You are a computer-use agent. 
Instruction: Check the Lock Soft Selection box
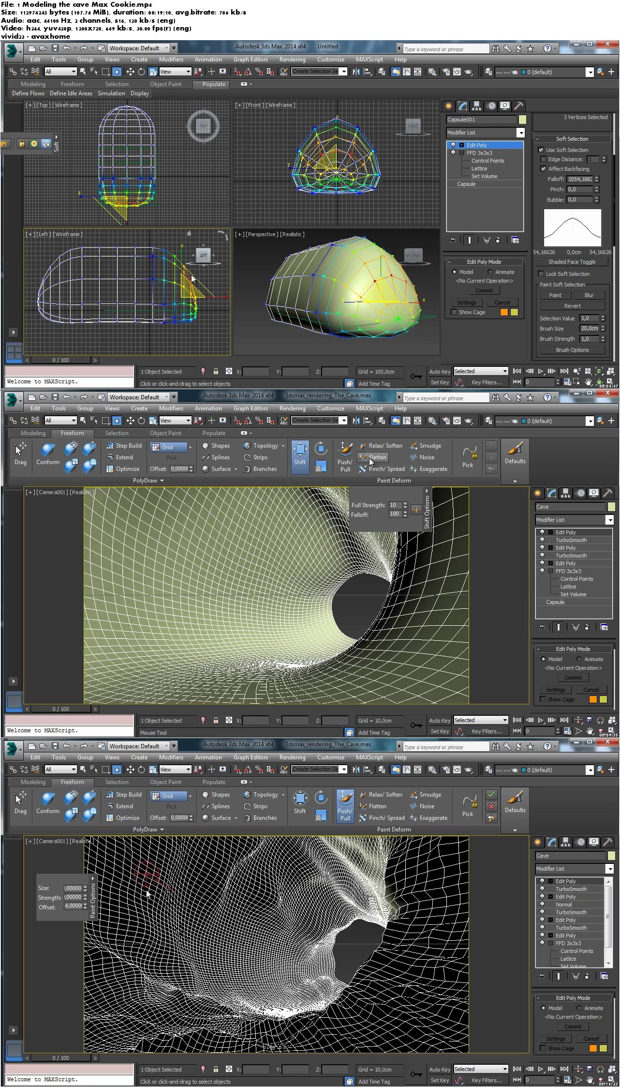pyautogui.click(x=541, y=274)
